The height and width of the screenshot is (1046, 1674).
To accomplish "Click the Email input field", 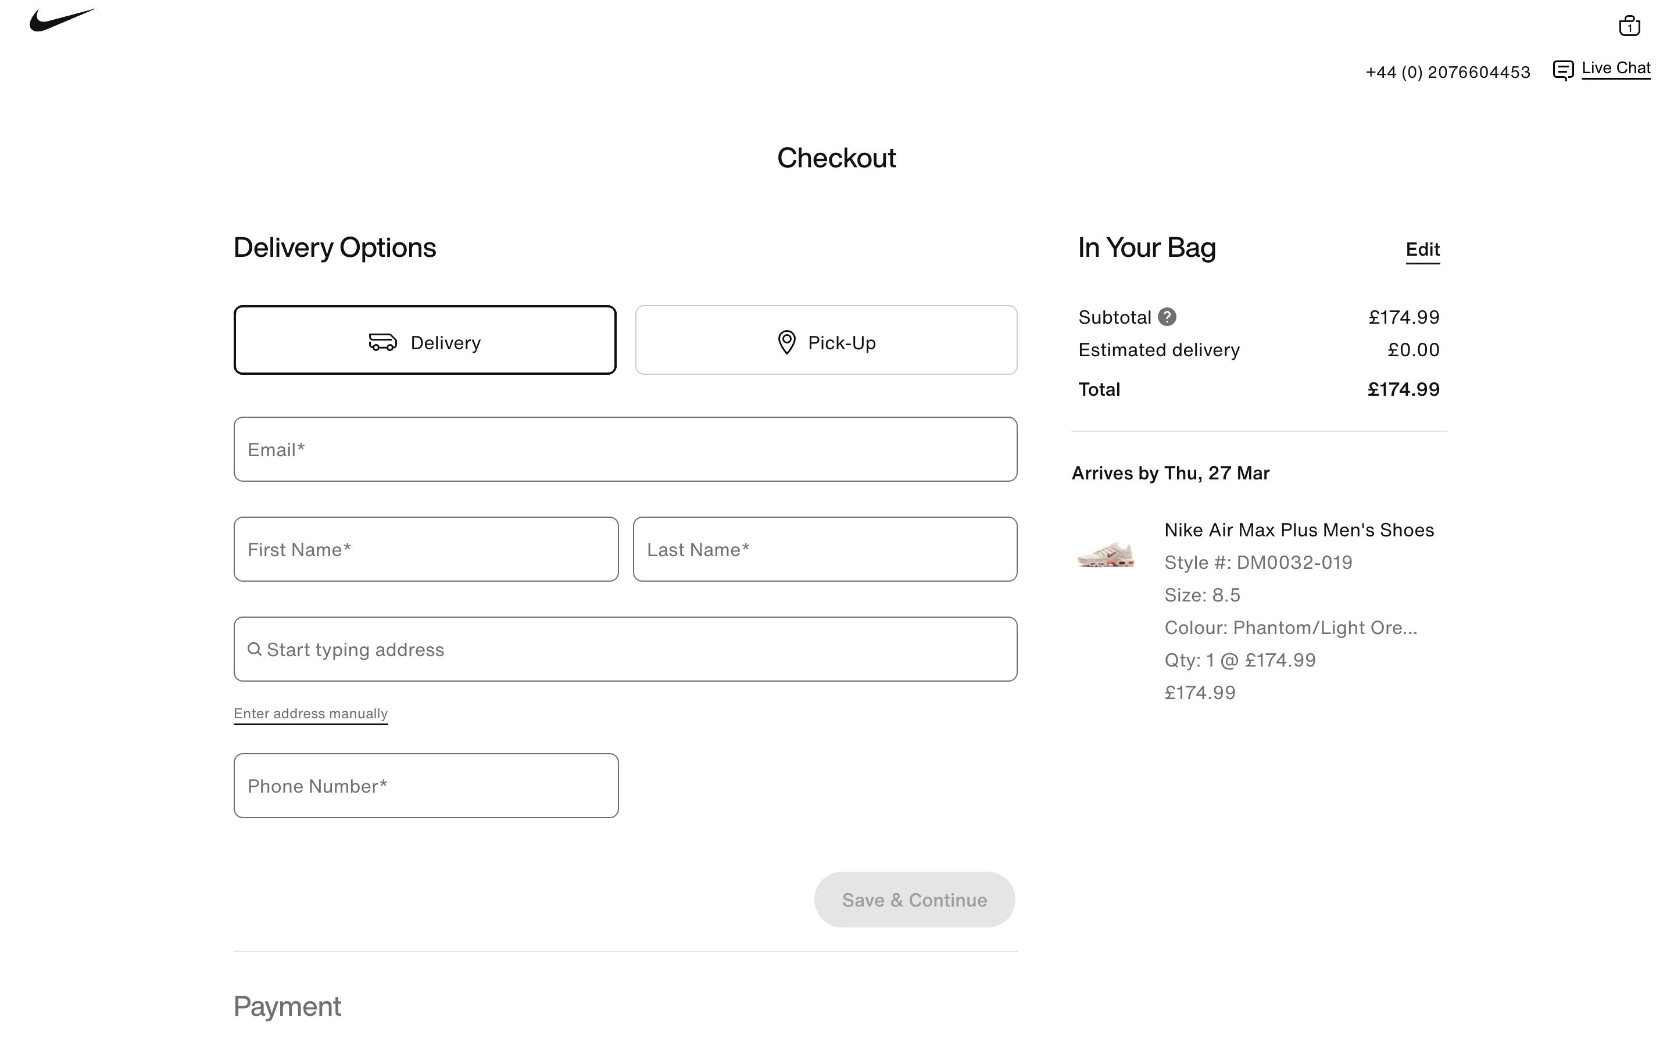I will click(x=625, y=449).
